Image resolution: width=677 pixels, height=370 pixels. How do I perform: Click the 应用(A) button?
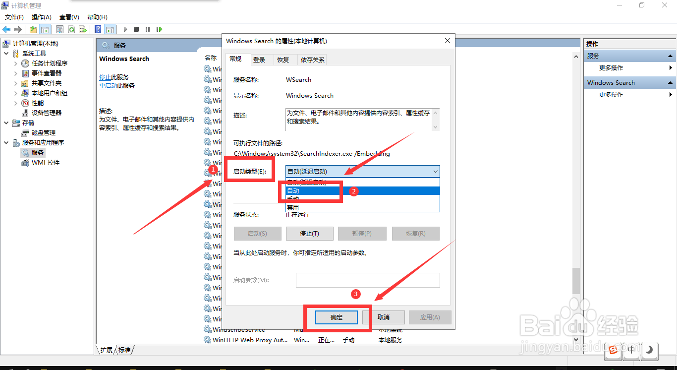pos(430,317)
